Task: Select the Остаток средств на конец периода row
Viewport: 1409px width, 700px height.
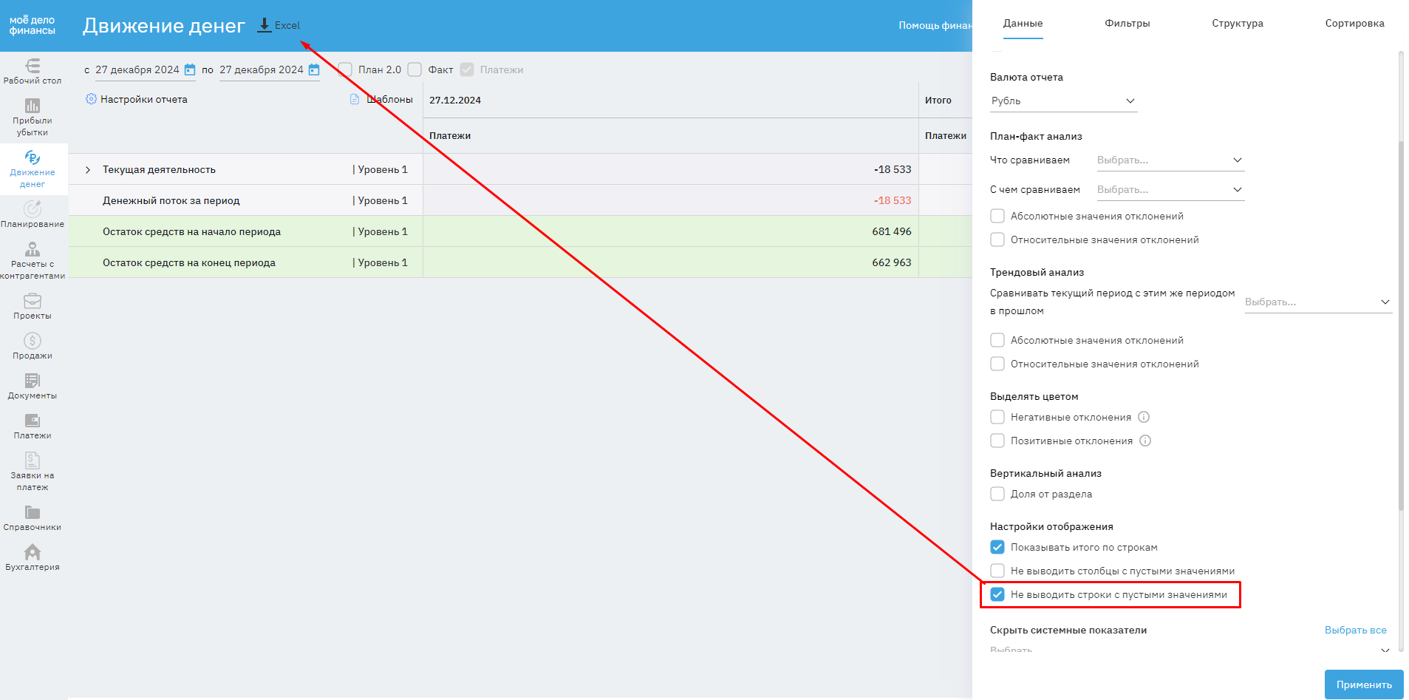Action: 520,262
